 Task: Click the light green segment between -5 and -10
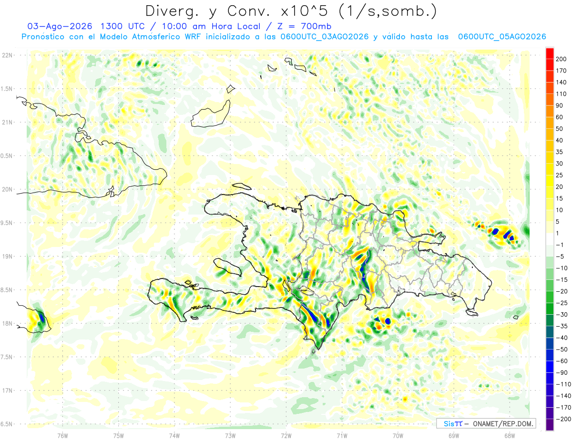550,262
